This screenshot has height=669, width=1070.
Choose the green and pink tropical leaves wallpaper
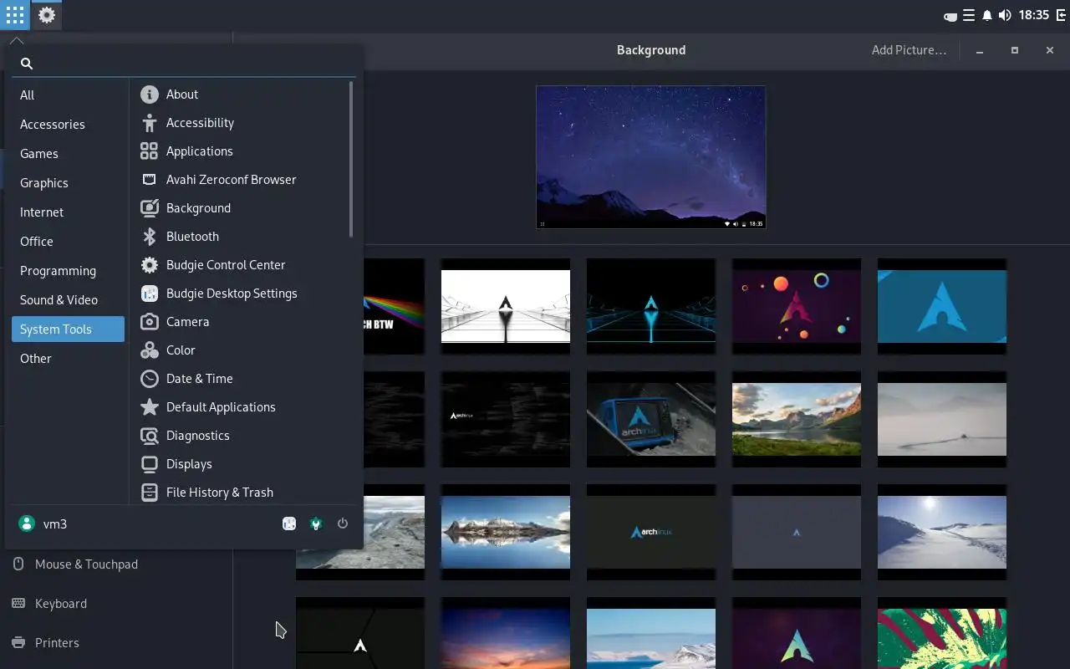pyautogui.click(x=942, y=633)
